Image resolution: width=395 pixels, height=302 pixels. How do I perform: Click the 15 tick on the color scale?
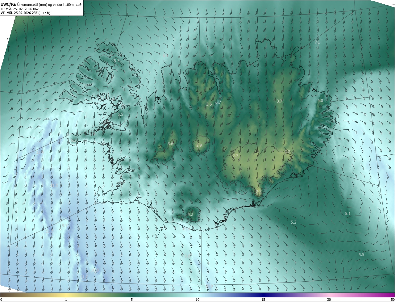tap(263, 300)
